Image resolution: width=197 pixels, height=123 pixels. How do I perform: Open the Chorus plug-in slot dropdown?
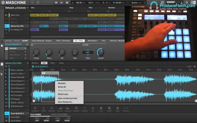(25, 52)
